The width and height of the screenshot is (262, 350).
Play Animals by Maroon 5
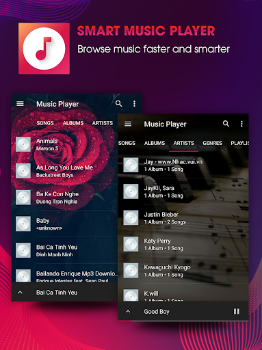point(64,144)
